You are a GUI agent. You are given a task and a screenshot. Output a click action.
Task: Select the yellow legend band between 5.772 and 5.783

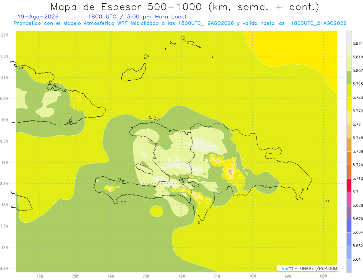pos(349,104)
